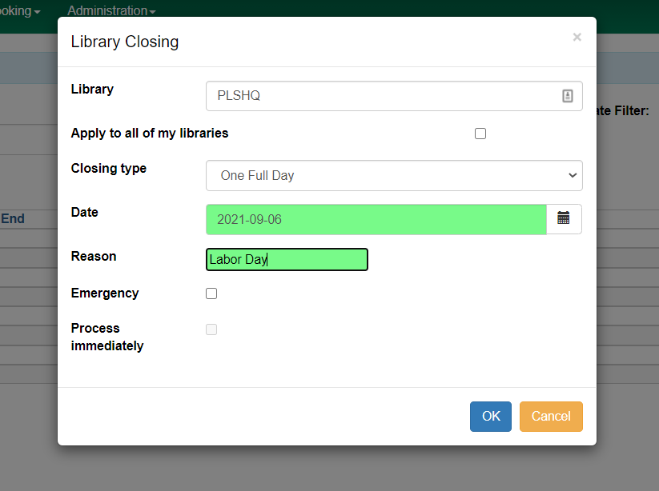Toggle the Process immediately checkbox
This screenshot has height=491, width=659.
coord(211,329)
